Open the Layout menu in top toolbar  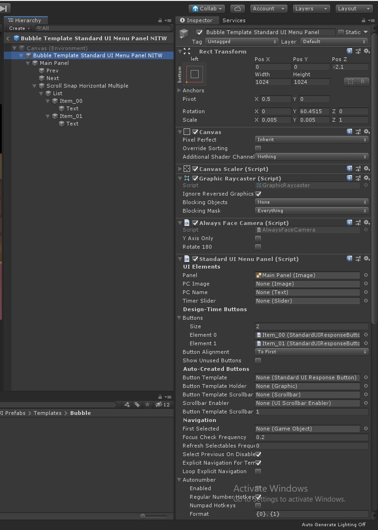(x=354, y=9)
